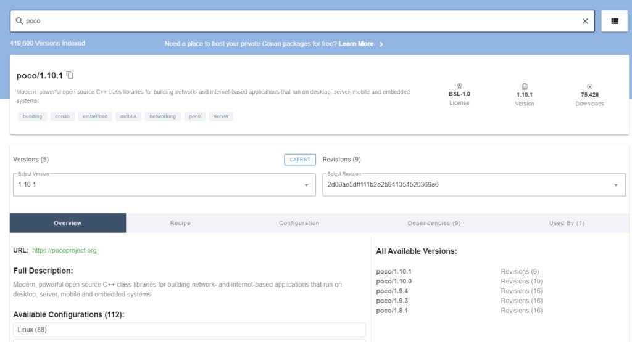Clear the search with the X icon

click(x=585, y=21)
